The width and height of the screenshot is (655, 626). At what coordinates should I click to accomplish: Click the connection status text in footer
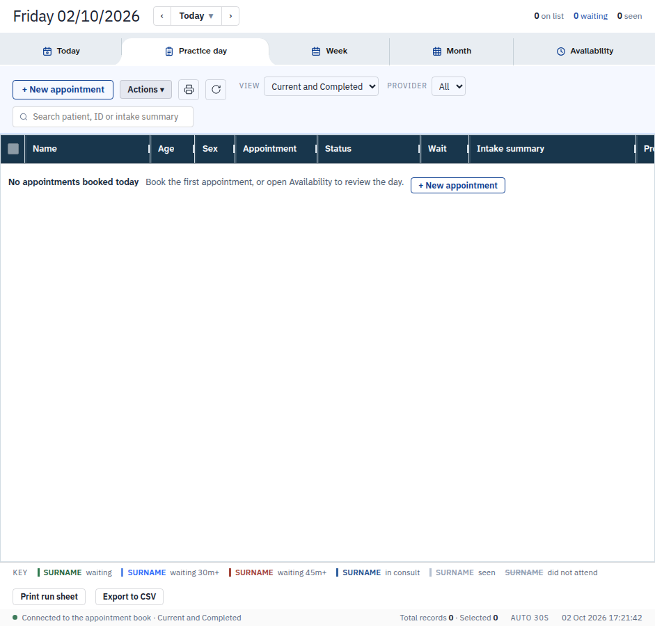(x=131, y=618)
